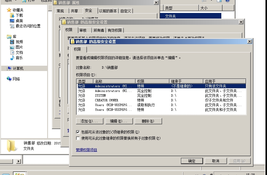Click 大小 column header in Explorer window
The width and height of the screenshot is (267, 175).
(x=211, y=8)
